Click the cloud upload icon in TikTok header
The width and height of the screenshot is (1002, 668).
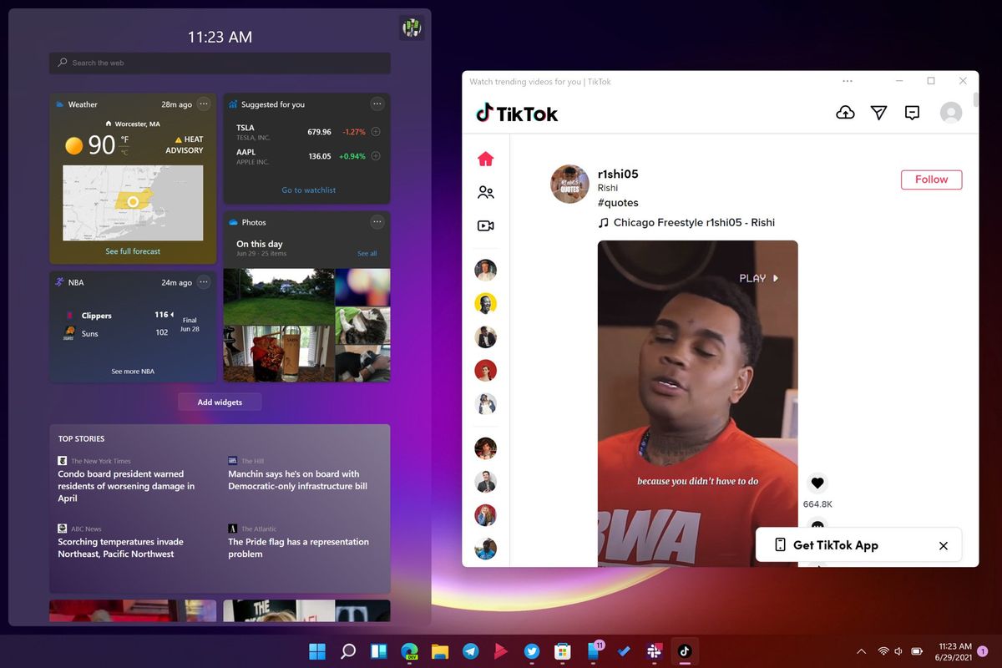(x=845, y=112)
